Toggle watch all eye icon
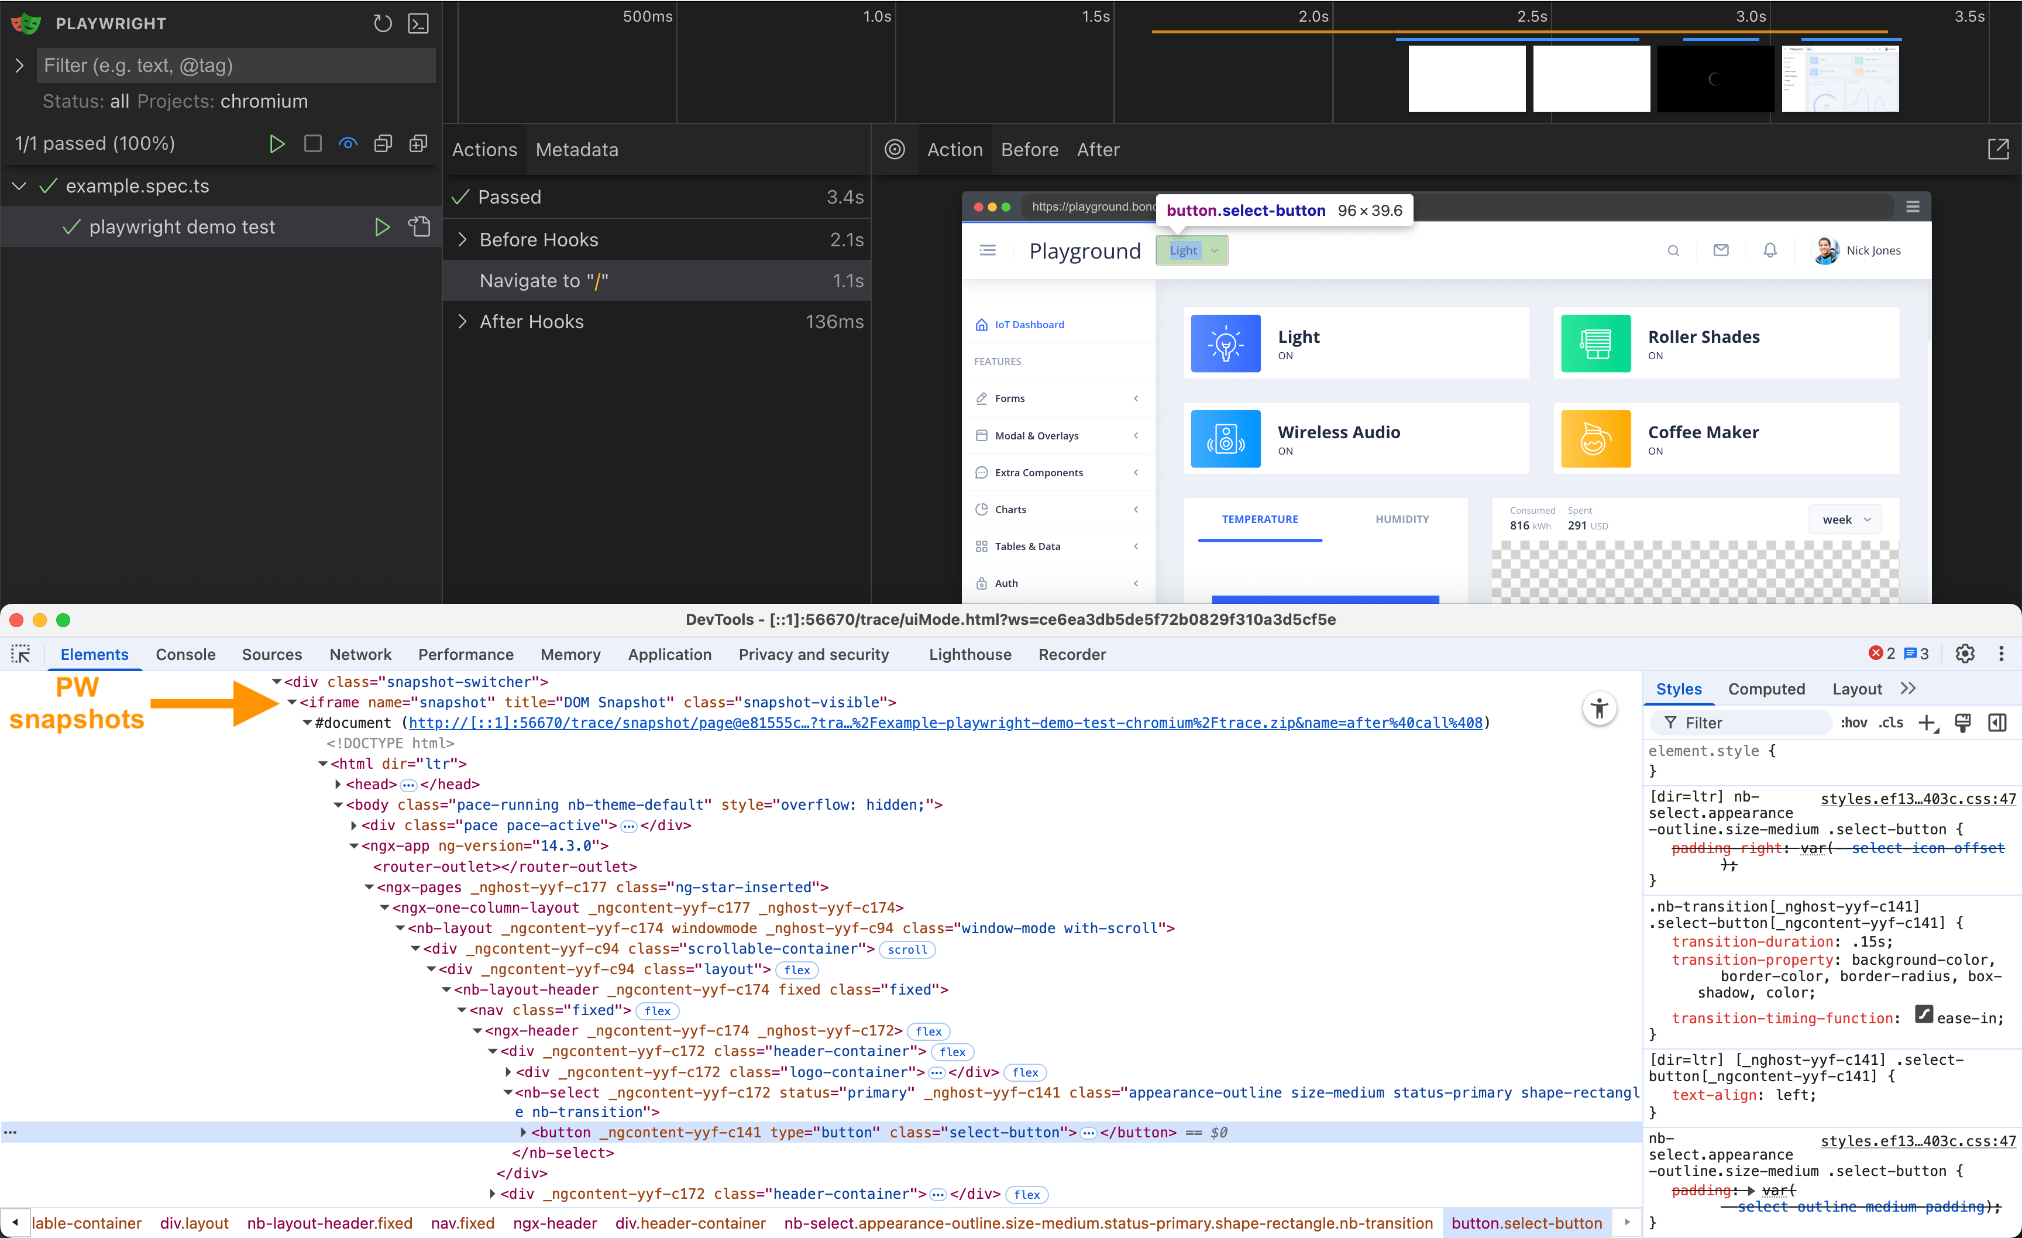The width and height of the screenshot is (2022, 1238). 348,143
